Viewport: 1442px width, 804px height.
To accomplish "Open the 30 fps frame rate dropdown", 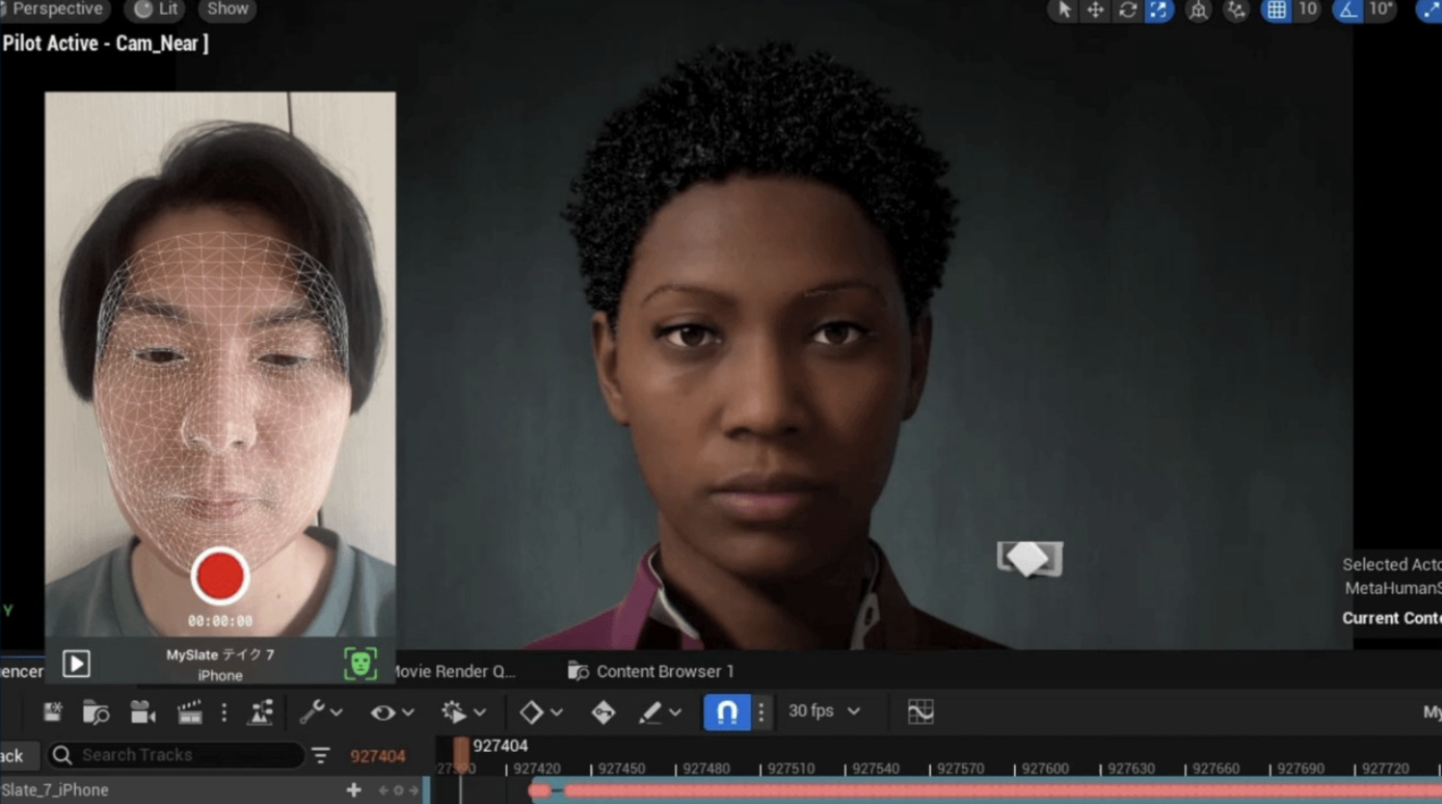I will click(824, 711).
